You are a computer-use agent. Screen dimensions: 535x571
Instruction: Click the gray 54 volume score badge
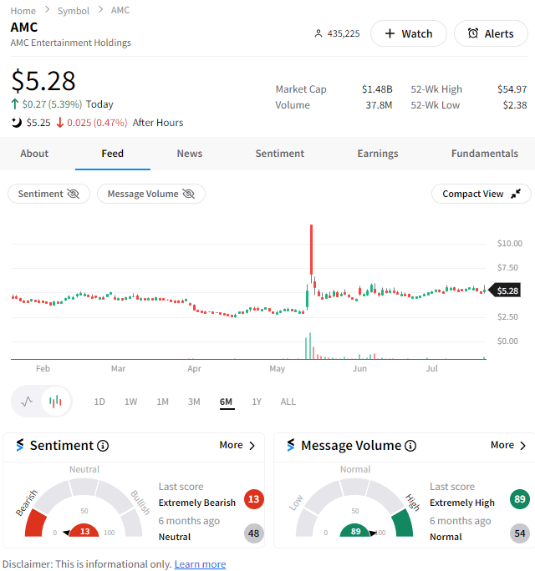(x=520, y=533)
